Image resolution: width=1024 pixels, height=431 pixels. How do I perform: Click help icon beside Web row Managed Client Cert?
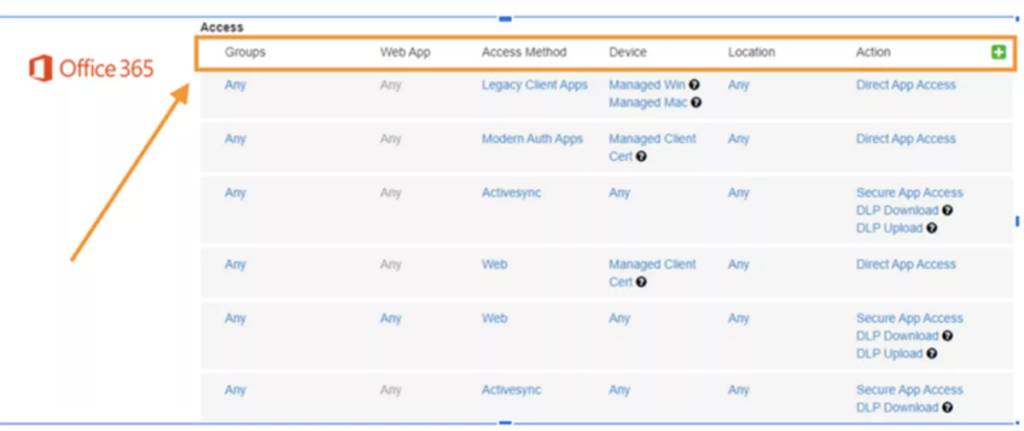pyautogui.click(x=641, y=282)
